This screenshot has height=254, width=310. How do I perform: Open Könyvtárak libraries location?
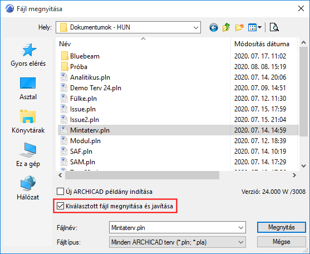pos(28,121)
